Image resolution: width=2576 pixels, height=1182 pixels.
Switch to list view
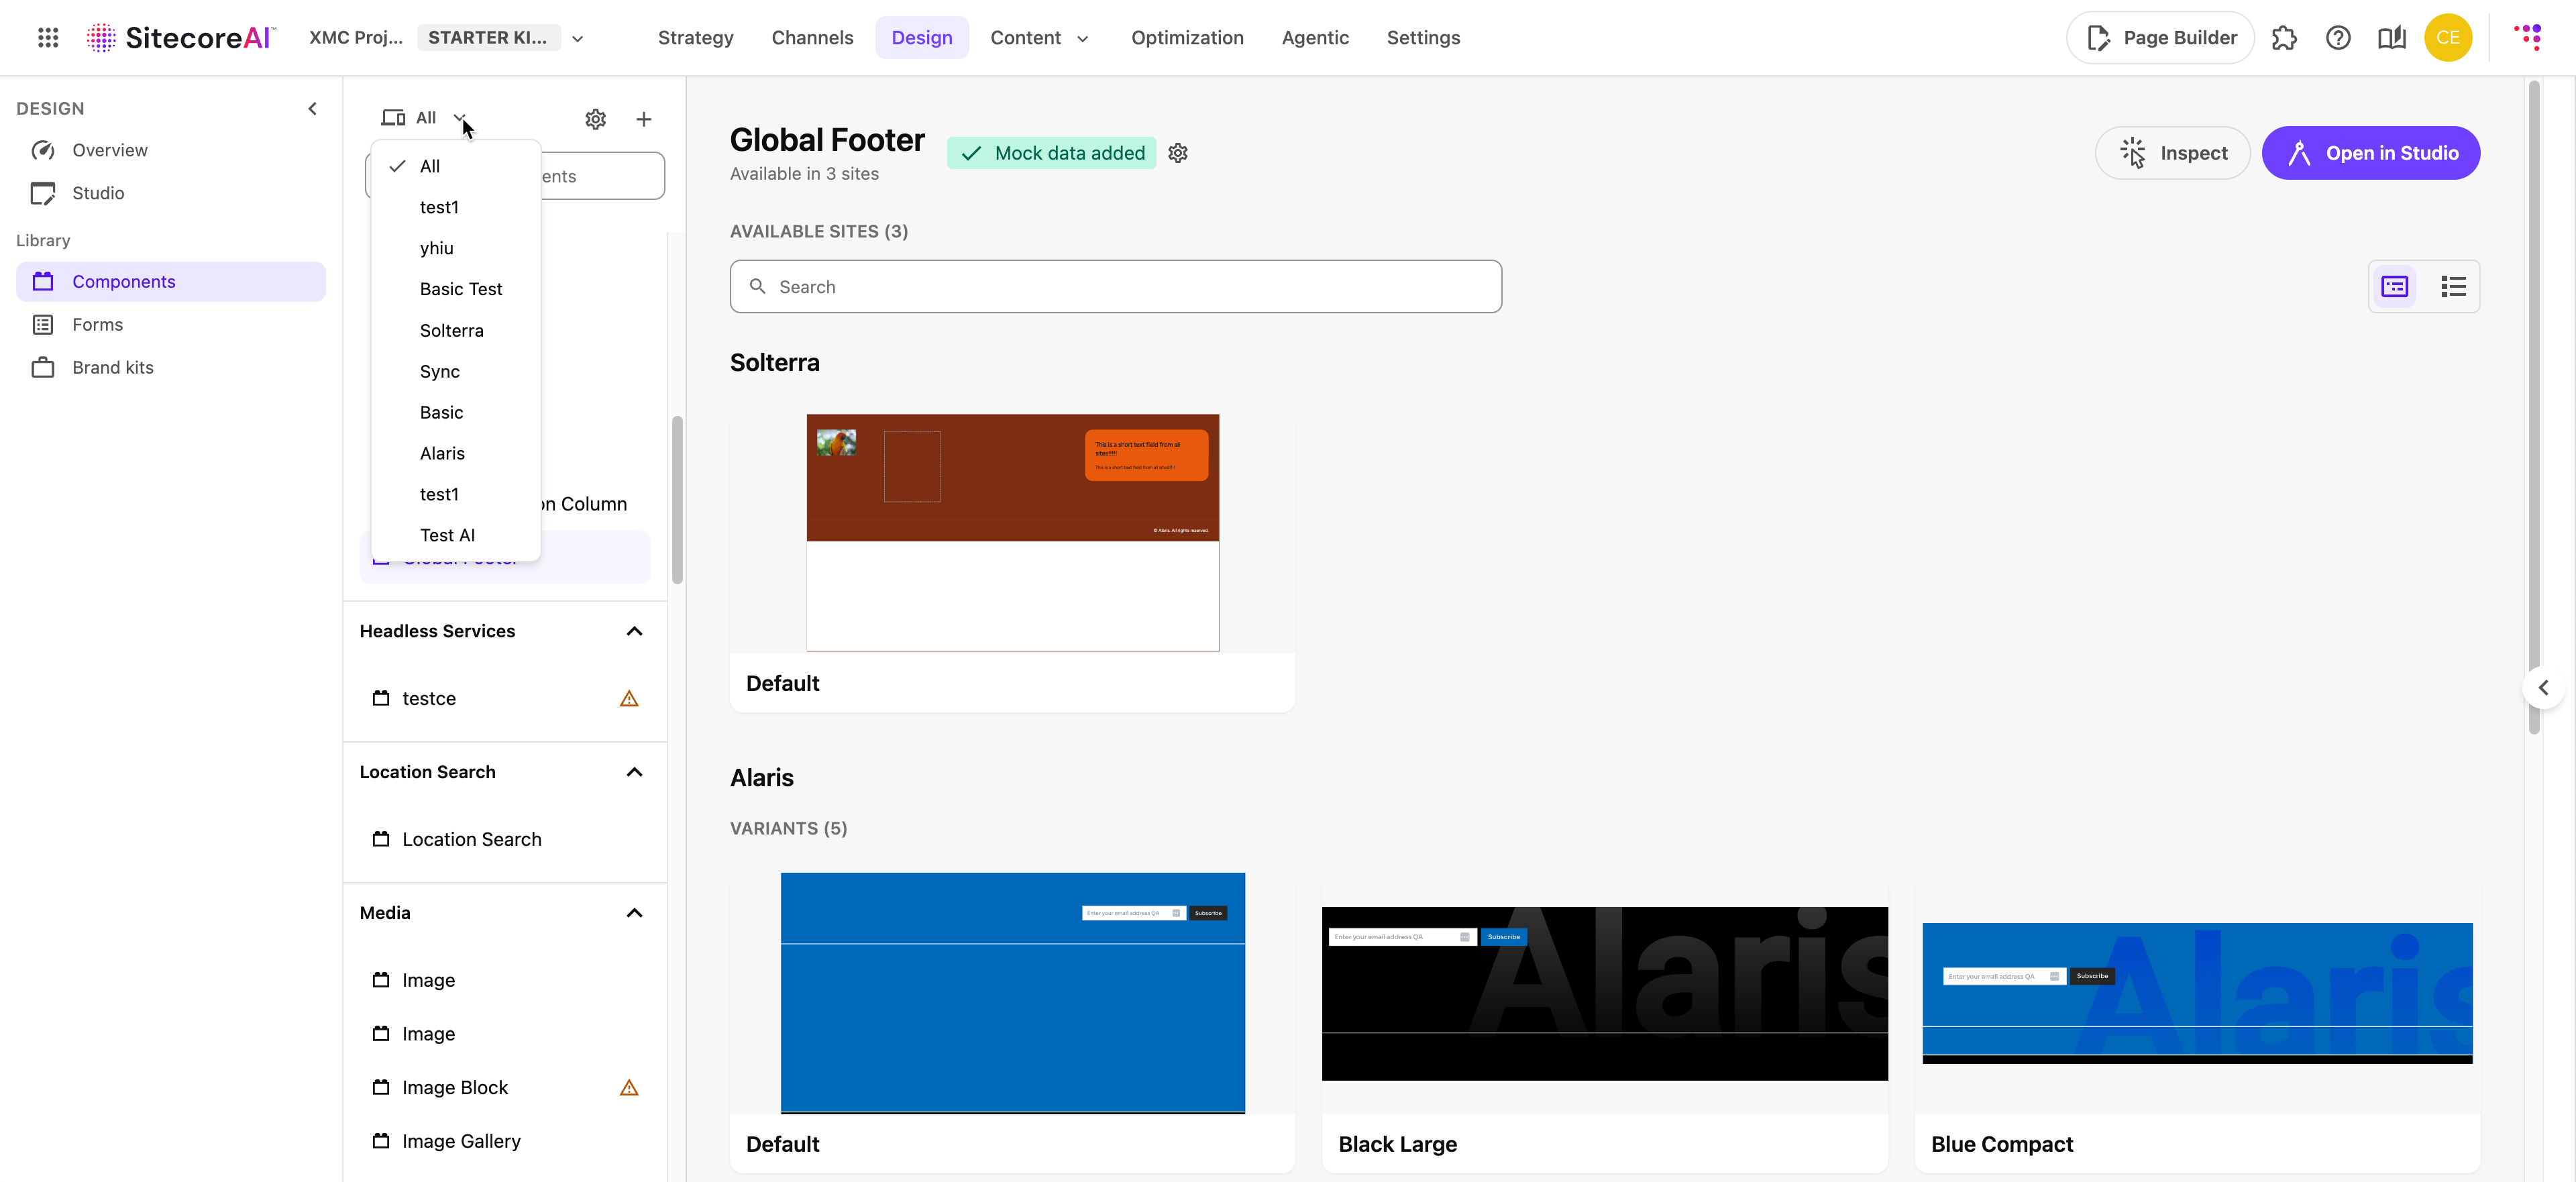2453,287
